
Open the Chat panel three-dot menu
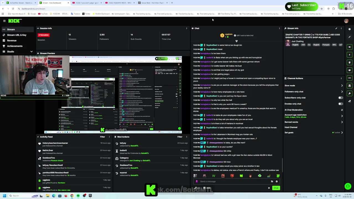pyautogui.click(x=279, y=28)
